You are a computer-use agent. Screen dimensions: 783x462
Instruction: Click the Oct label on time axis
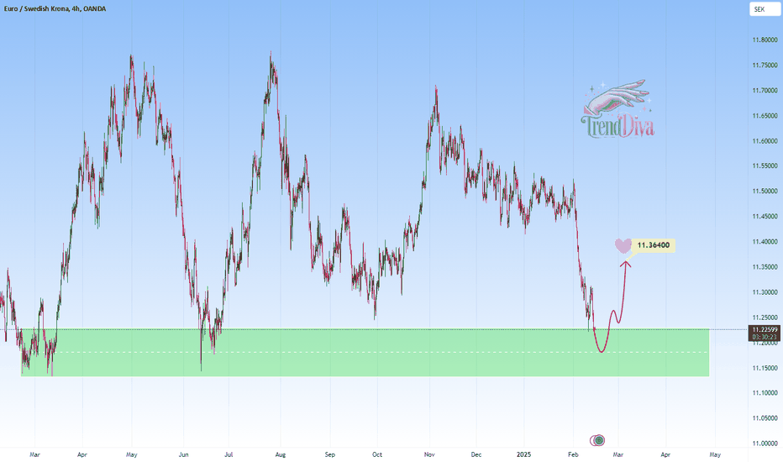(377, 454)
